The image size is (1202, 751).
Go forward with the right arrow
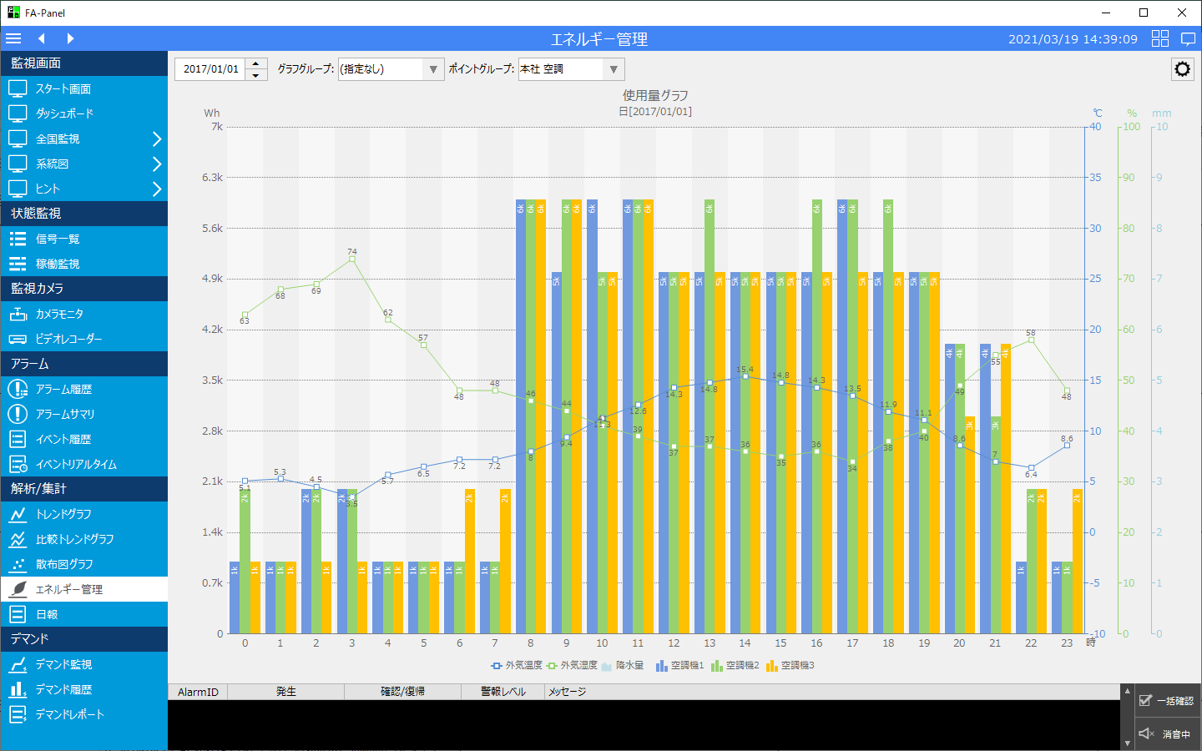point(70,38)
